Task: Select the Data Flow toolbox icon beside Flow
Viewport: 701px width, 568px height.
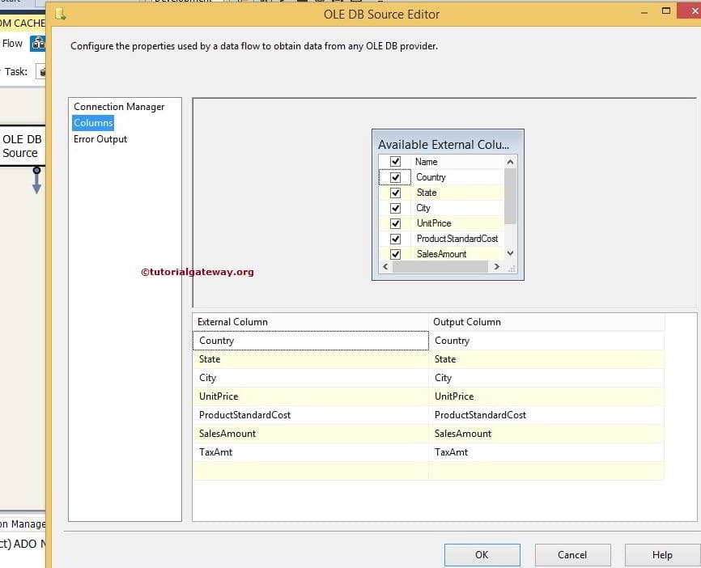Action: click(36, 43)
